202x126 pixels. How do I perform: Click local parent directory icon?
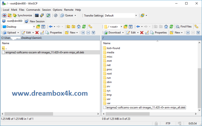coord(68,27)
